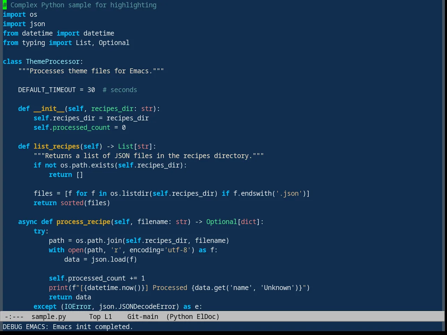Click Git-main version control indicator
The height and width of the screenshot is (335, 447).
[x=142, y=317]
